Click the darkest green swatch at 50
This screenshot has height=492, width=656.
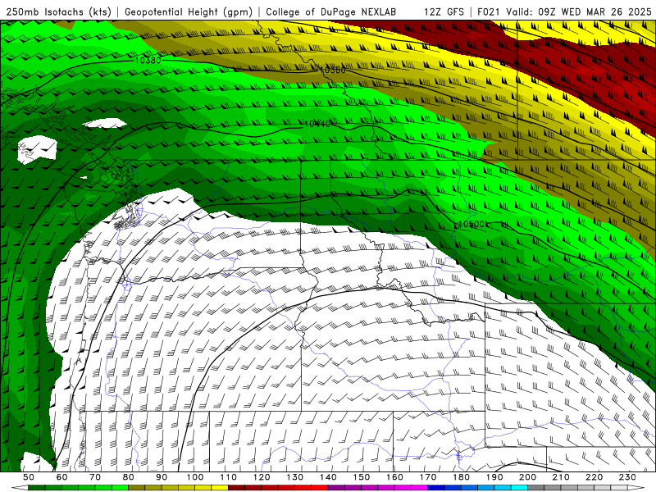pos(37,488)
